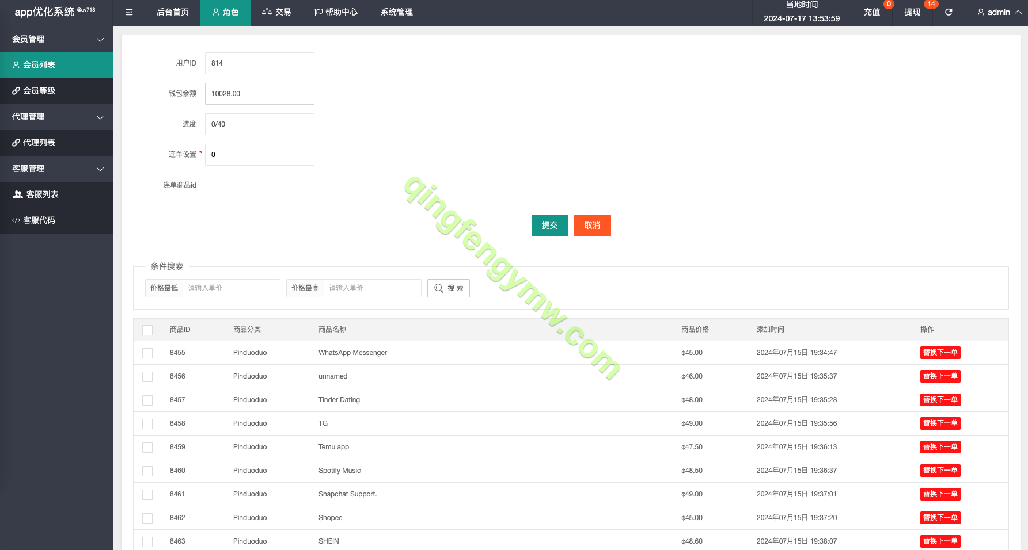This screenshot has width=1028, height=550.
Task: Click the 代理列表 link icon in sidebar
Action: [x=16, y=143]
